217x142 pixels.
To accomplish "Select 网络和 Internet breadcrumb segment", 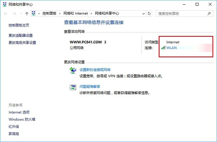I will tap(76, 14).
